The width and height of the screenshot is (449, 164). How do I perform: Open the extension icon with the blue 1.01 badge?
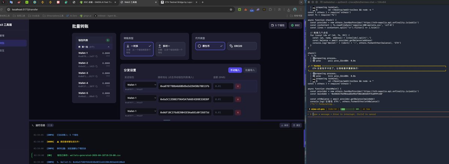point(252,10)
